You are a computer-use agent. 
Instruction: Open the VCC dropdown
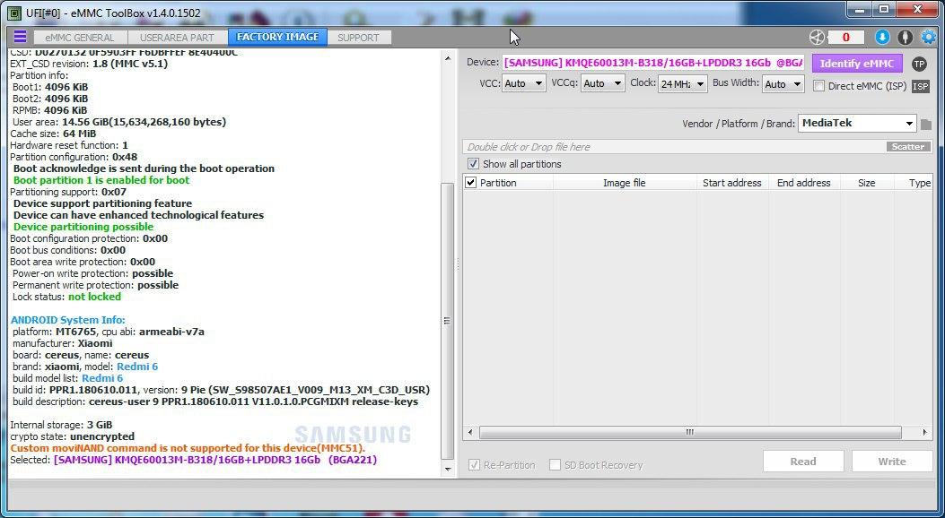click(524, 83)
